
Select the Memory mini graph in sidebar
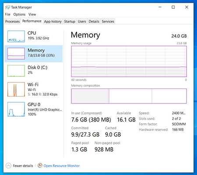click(16, 54)
